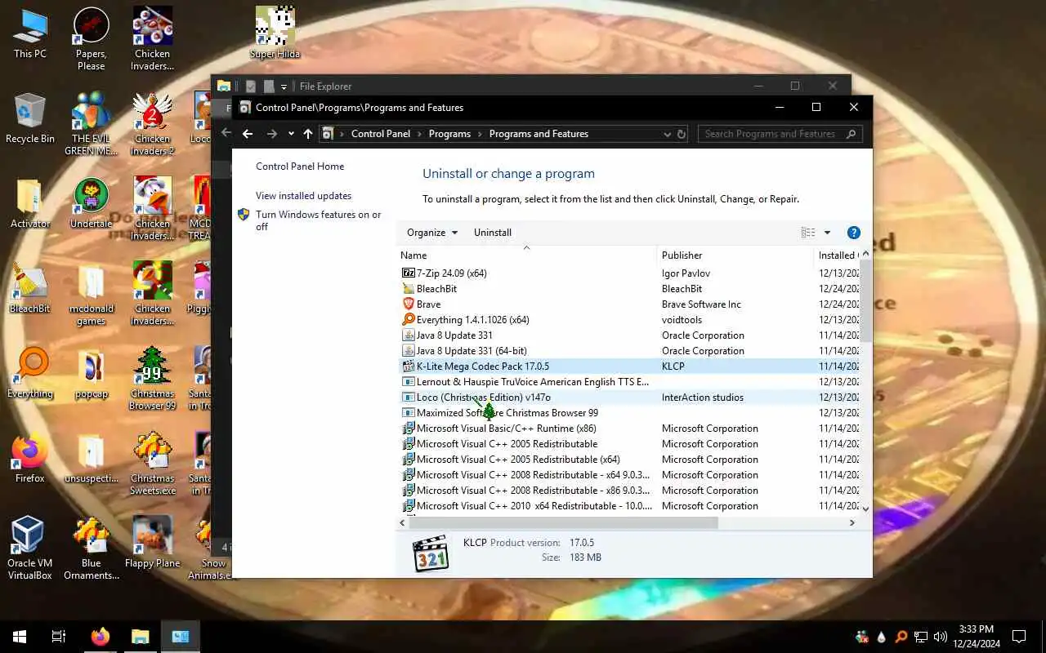The height and width of the screenshot is (653, 1046).
Task: Open the recent locations dropdown arrow
Action: click(x=291, y=134)
